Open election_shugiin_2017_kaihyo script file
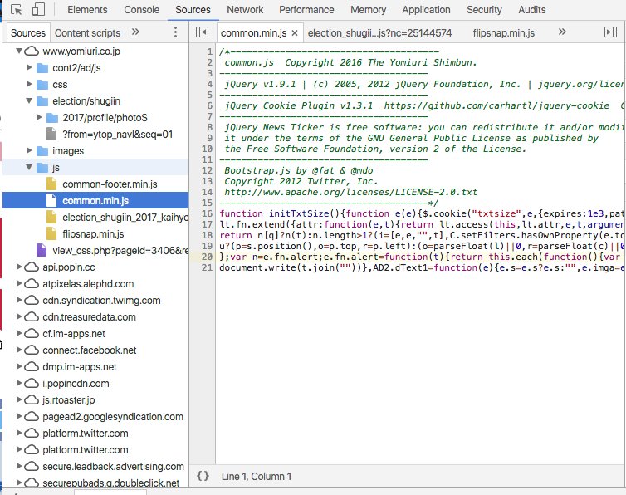The height and width of the screenshot is (495, 626). click(x=125, y=218)
